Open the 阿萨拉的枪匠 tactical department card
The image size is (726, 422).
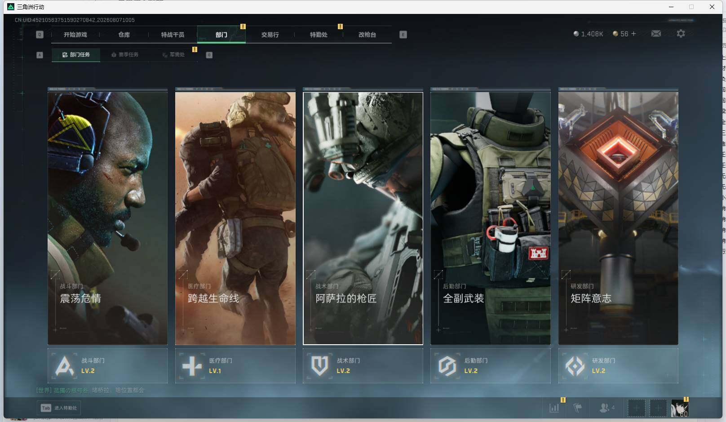pos(363,218)
